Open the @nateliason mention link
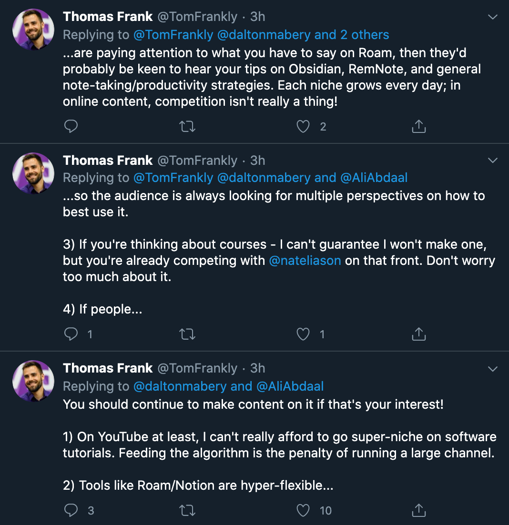Viewport: 509px width, 525px height. click(x=305, y=261)
